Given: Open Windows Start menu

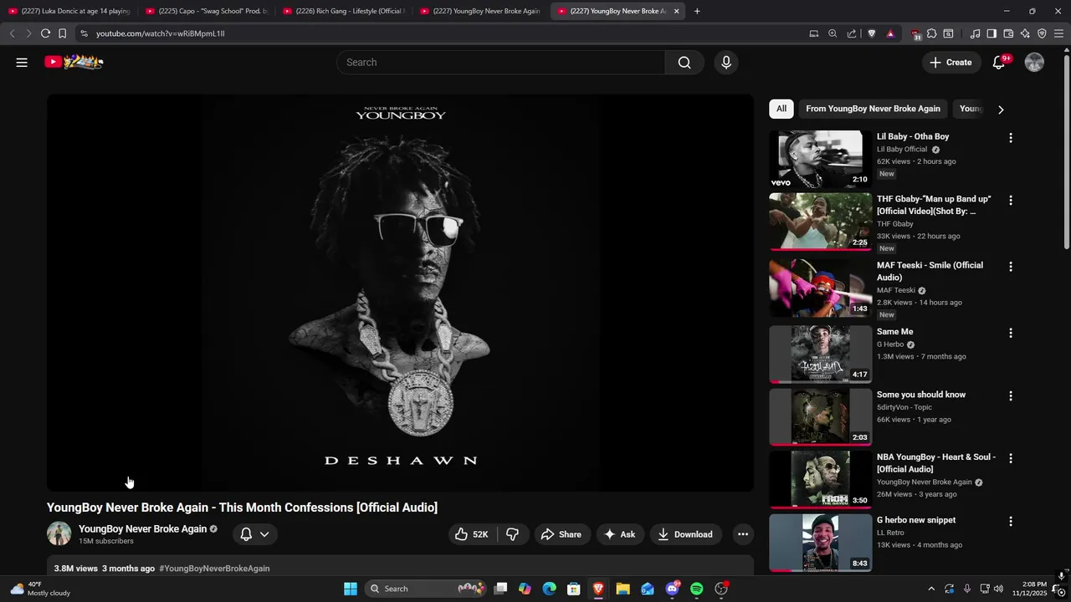Looking at the screenshot, I should [351, 589].
